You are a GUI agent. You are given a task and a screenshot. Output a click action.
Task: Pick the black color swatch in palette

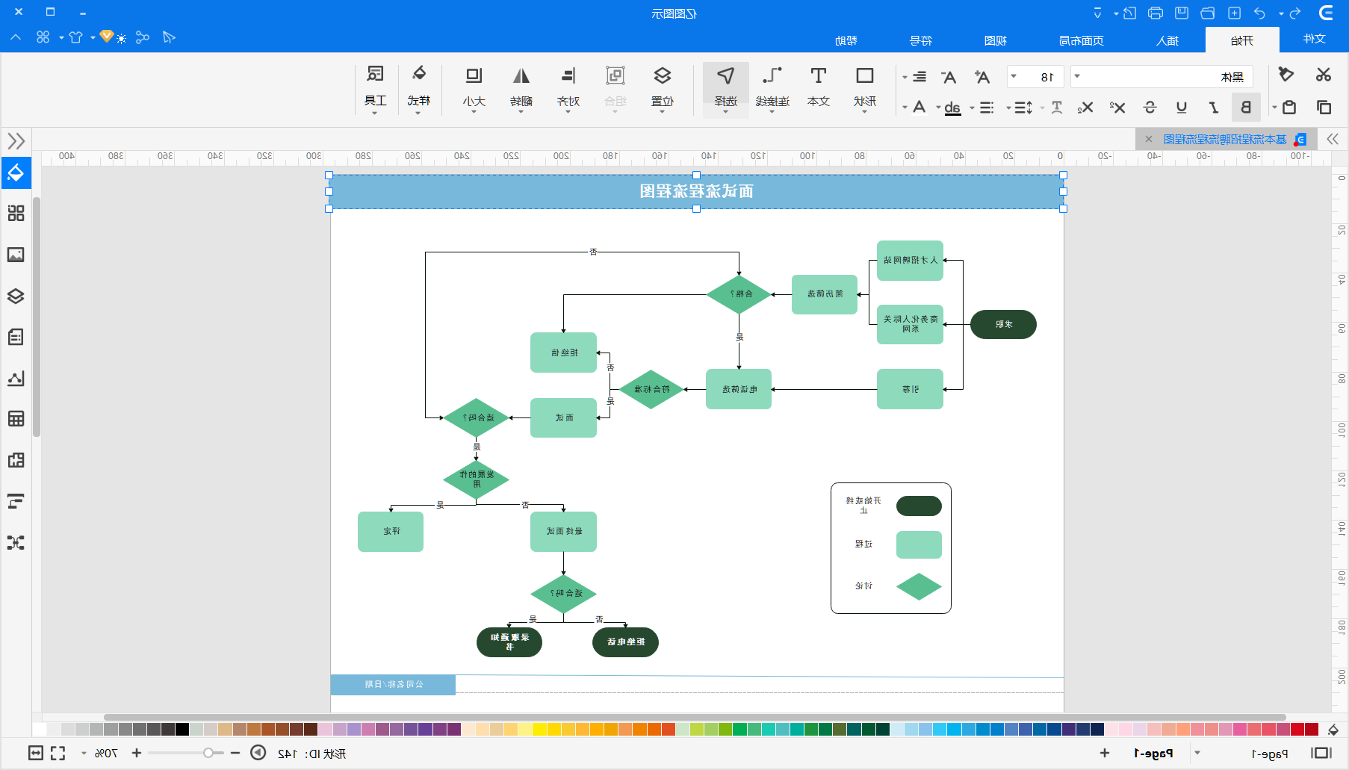coord(182,729)
